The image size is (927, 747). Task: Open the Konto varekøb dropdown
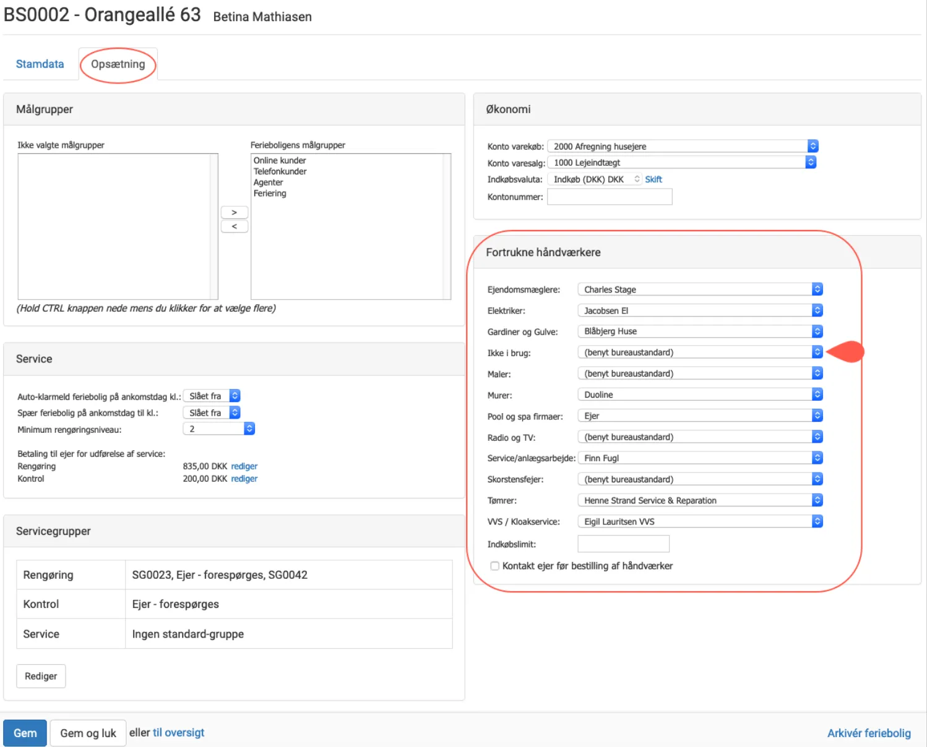(683, 147)
